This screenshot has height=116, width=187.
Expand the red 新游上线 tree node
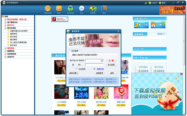[x=5, y=19]
